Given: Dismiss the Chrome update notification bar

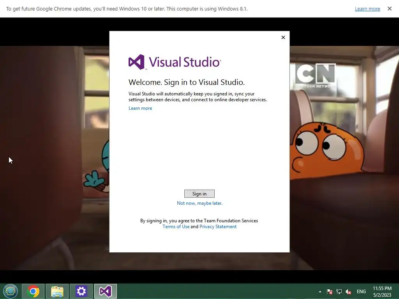Looking at the screenshot, I should (389, 9).
